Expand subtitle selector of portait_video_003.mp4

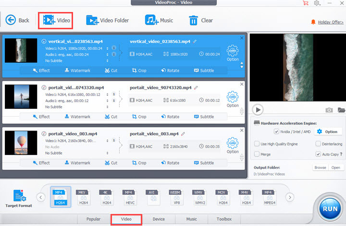click(x=108, y=153)
